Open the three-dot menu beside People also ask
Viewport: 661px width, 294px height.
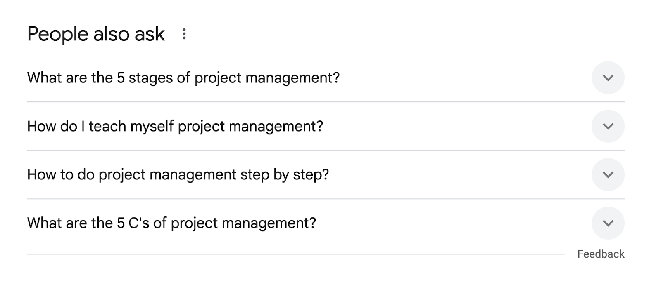coord(185,34)
